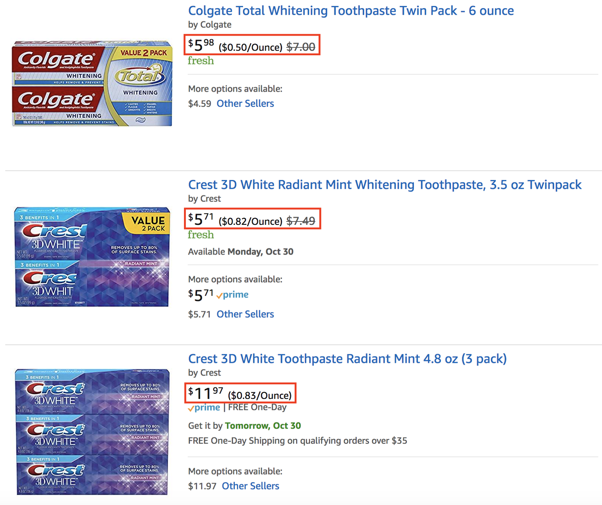Open Other Sellers link beside $11.97
Viewport: 602px width, 505px height.
pos(250,486)
